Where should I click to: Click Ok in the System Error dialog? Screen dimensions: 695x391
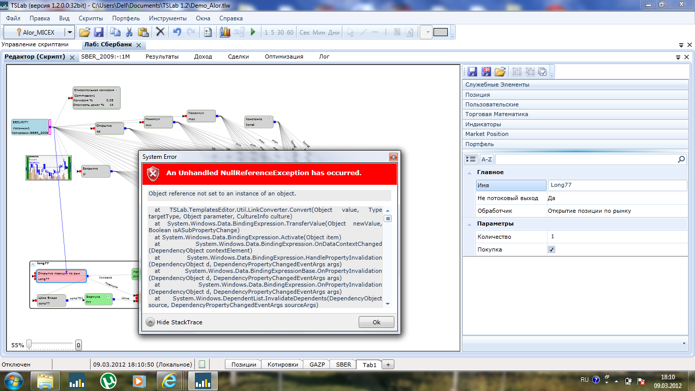tap(377, 322)
